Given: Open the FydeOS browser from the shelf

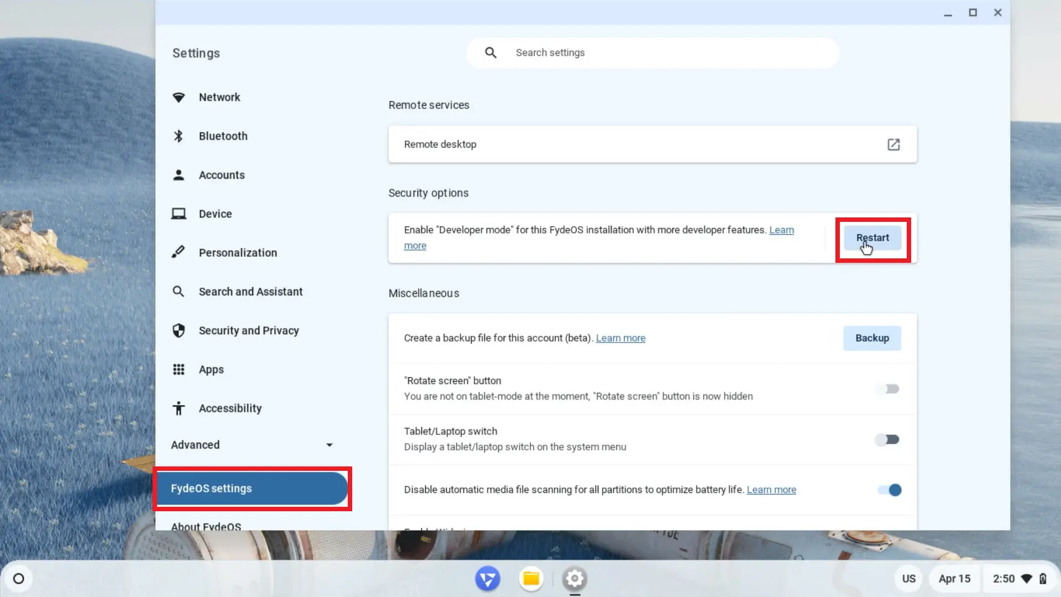Looking at the screenshot, I should tap(487, 579).
